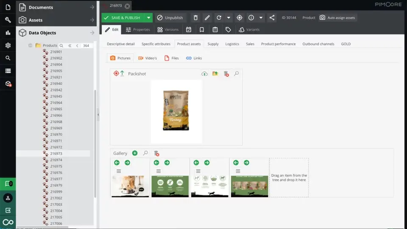Click the tree panel vertical scrollbar
Image resolution: width=407 pixels, height=229 pixels.
point(95,144)
